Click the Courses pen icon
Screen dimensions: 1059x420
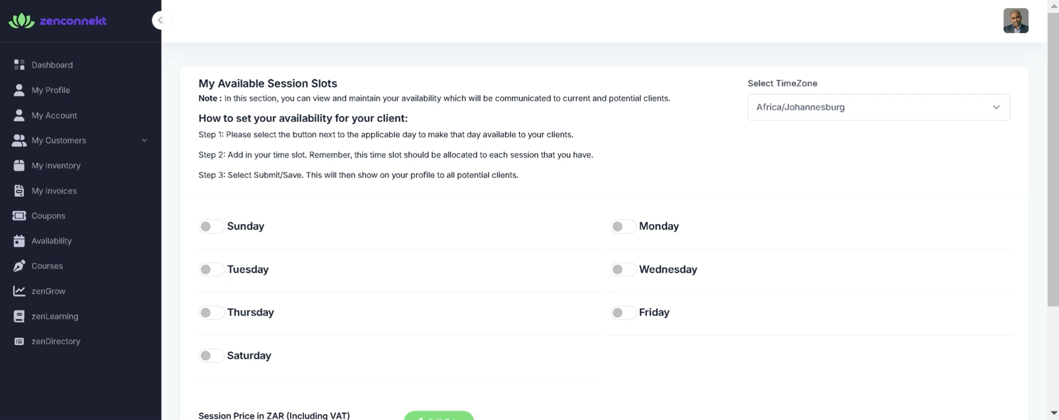pyautogui.click(x=19, y=266)
